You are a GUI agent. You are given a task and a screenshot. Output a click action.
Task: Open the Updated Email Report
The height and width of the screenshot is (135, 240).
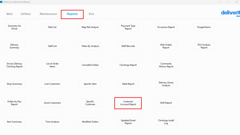coord(128,122)
